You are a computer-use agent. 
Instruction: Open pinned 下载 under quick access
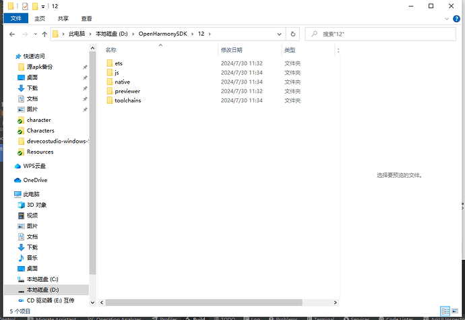[32, 88]
